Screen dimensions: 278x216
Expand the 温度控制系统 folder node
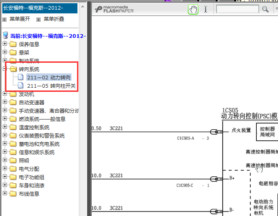pyautogui.click(x=5, y=127)
